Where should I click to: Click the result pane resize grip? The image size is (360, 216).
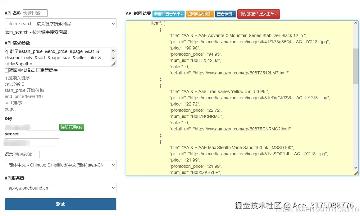pos(356,173)
